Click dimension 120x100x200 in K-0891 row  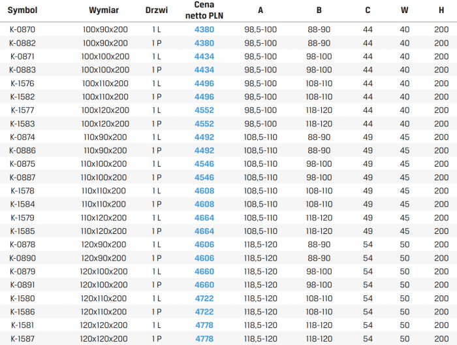click(104, 285)
